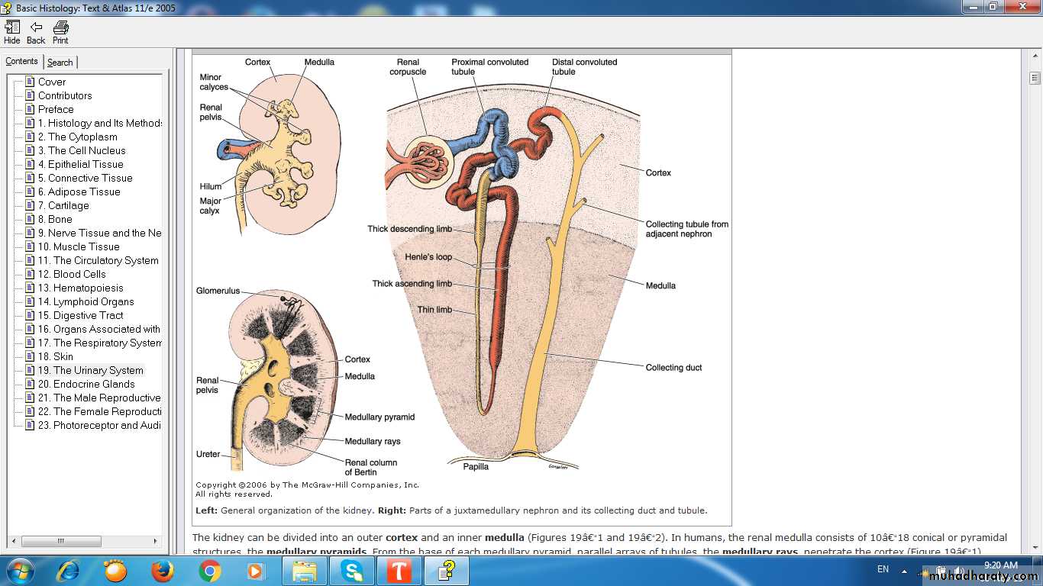The width and height of the screenshot is (1043, 586).
Task: Open the Windows Start menu
Action: [x=19, y=571]
